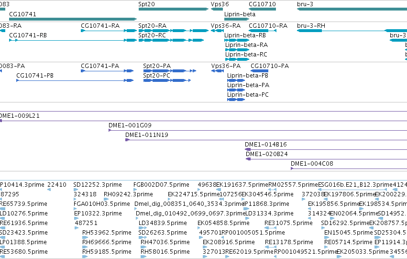Click EST EK054858.5prime
The height and width of the screenshot is (259, 407).
199,228
